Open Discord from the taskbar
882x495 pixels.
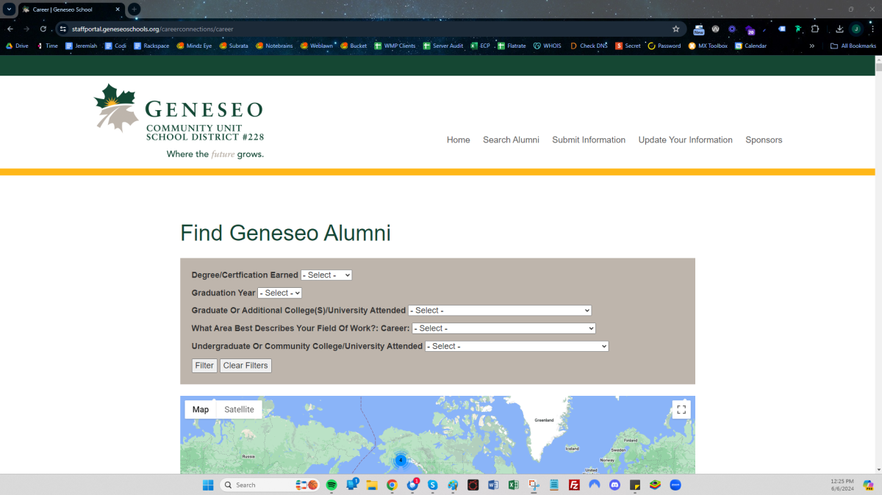click(x=615, y=485)
